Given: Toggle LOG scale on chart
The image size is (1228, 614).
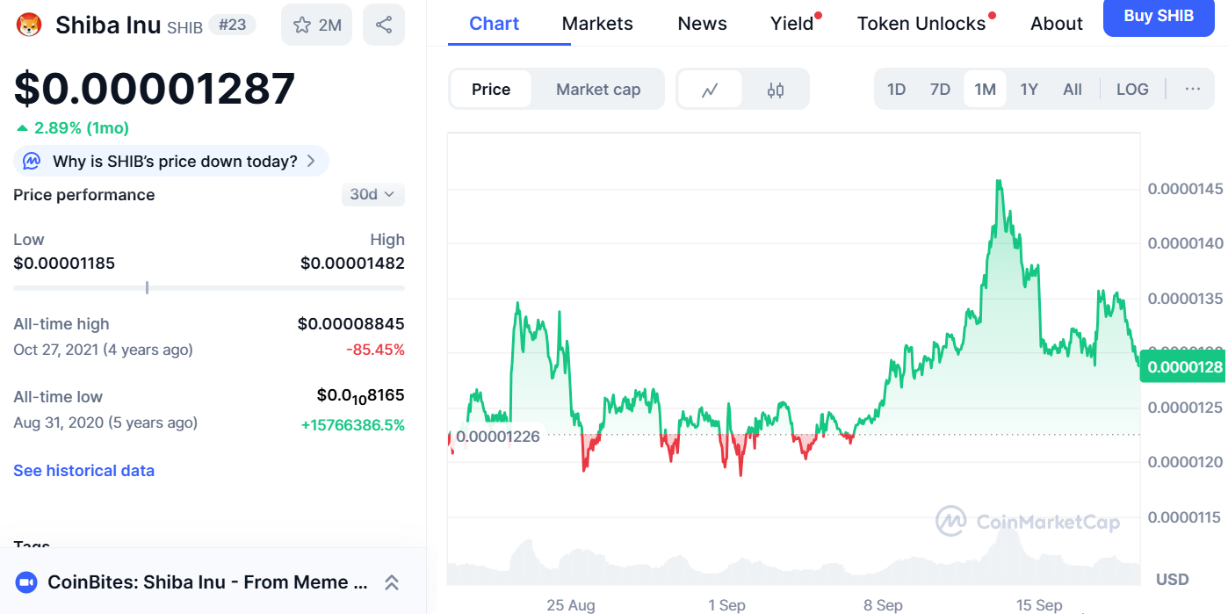Looking at the screenshot, I should point(1132,89).
